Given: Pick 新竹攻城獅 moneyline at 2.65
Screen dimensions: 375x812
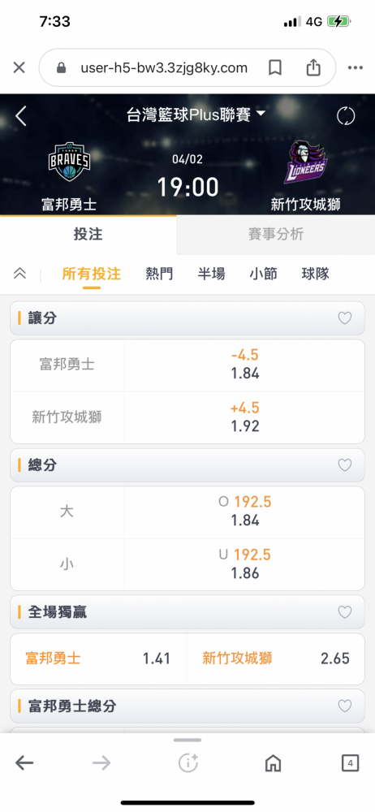Looking at the screenshot, I should (275, 659).
